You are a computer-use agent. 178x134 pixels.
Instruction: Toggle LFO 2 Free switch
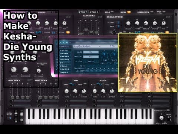[112, 84]
